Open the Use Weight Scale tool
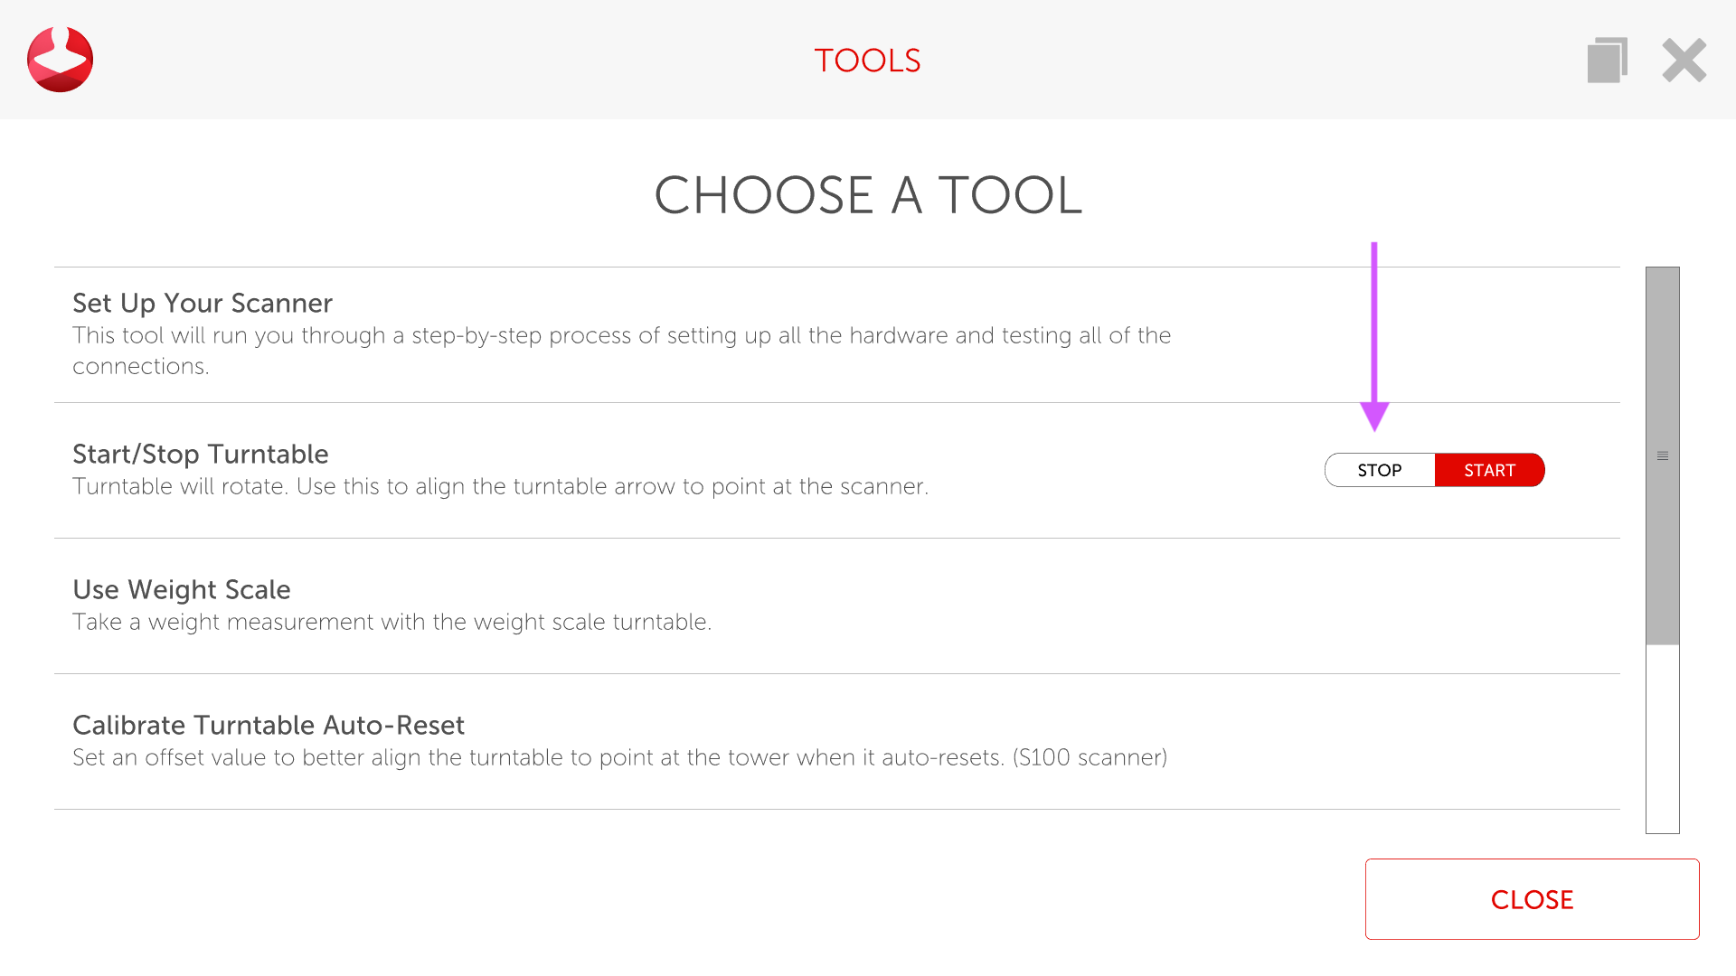 click(182, 589)
